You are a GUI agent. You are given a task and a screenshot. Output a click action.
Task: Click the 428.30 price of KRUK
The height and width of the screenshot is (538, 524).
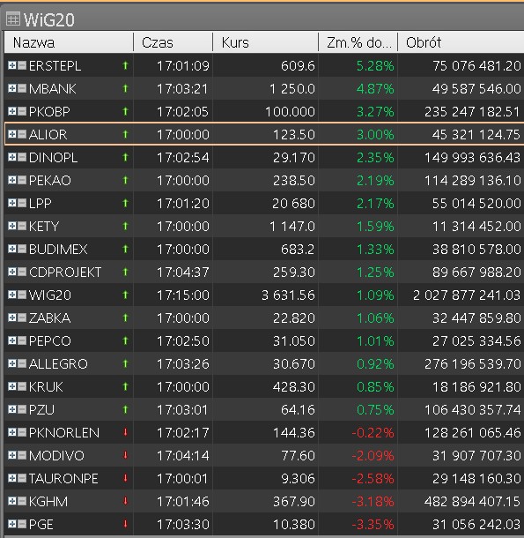point(293,386)
